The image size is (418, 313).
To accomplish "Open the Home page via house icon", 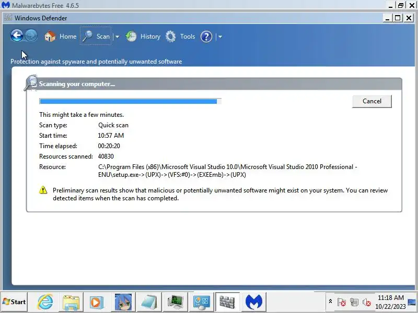I will point(50,36).
